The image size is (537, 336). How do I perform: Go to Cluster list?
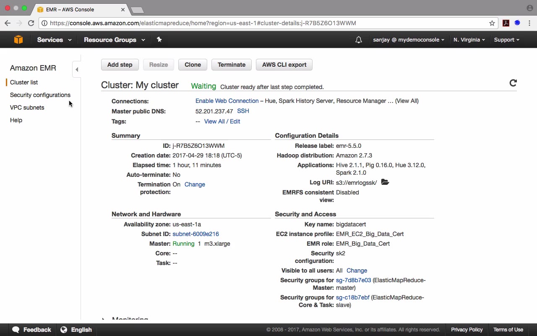[24, 82]
